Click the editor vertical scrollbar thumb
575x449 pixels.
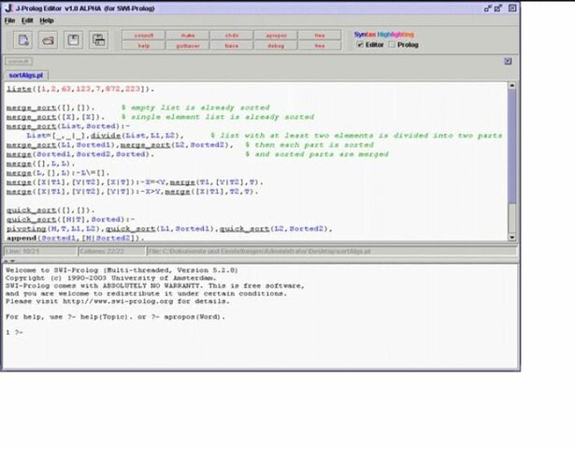[512, 147]
